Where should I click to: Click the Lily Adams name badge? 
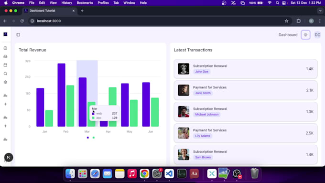point(203,136)
